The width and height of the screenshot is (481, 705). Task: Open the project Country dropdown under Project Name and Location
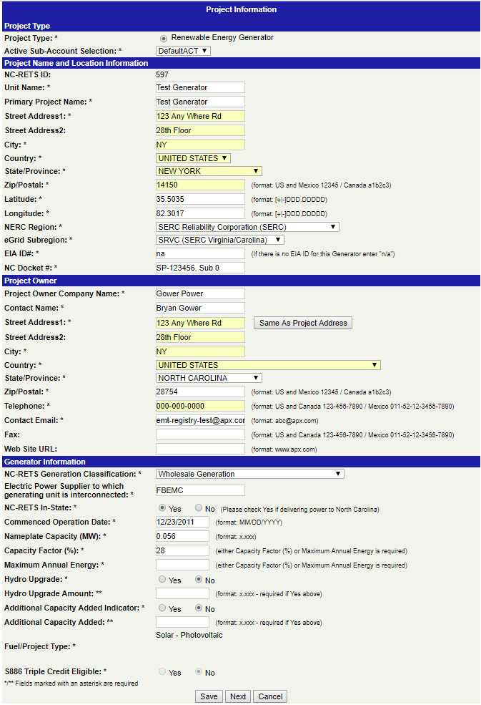click(x=193, y=158)
